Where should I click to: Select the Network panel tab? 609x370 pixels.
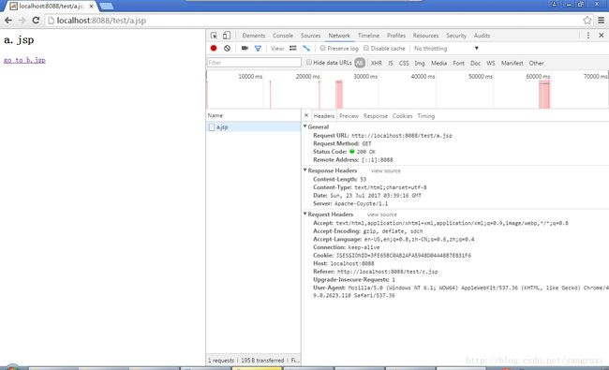(x=339, y=36)
